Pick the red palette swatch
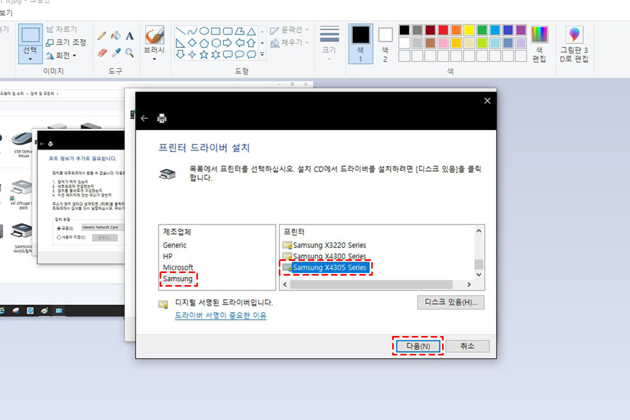 tap(443, 29)
